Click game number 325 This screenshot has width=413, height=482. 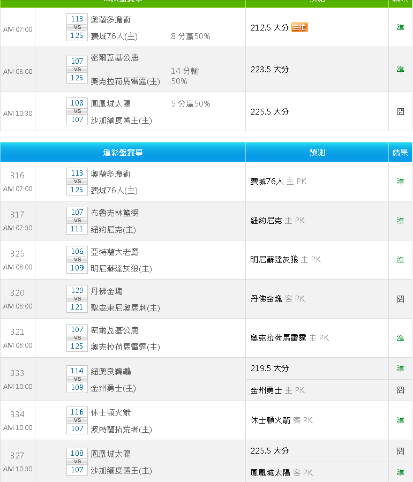click(17, 254)
